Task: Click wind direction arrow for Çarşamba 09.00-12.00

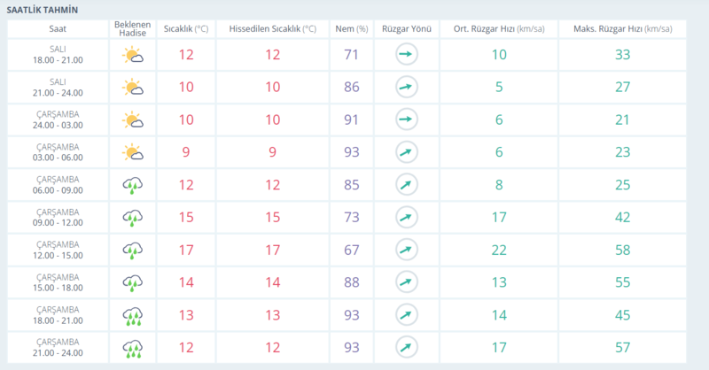Action: 406,217
